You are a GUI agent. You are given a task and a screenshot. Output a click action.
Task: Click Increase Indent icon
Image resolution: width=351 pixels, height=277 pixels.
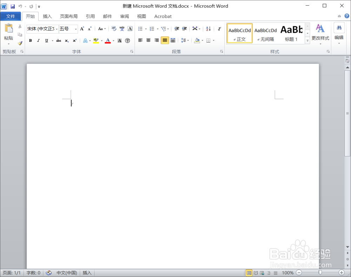185,29
